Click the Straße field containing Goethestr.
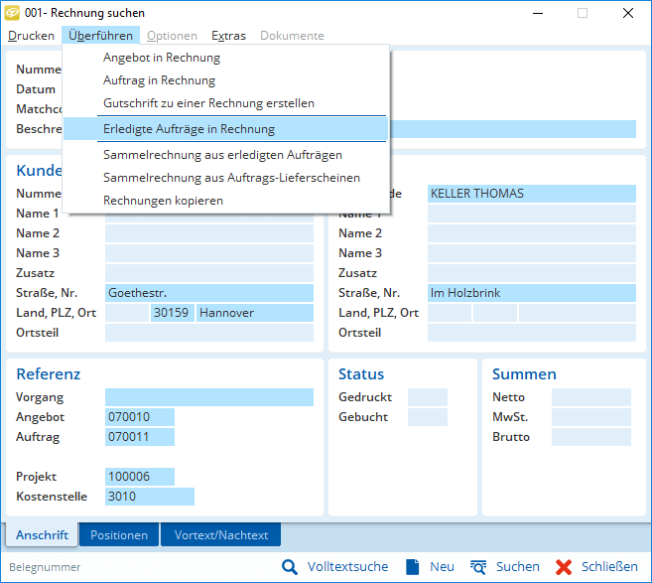This screenshot has height=583, width=652. point(208,293)
